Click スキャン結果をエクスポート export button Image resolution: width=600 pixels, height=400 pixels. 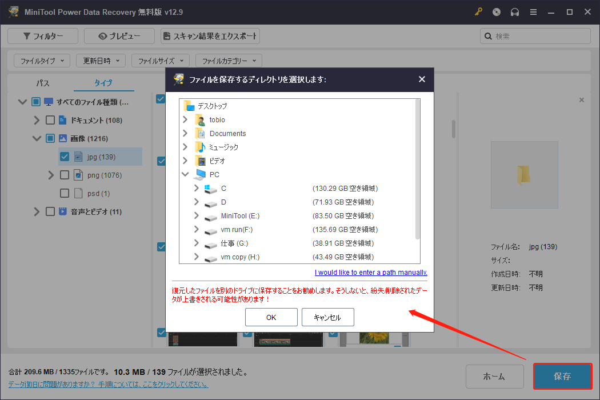click(210, 36)
